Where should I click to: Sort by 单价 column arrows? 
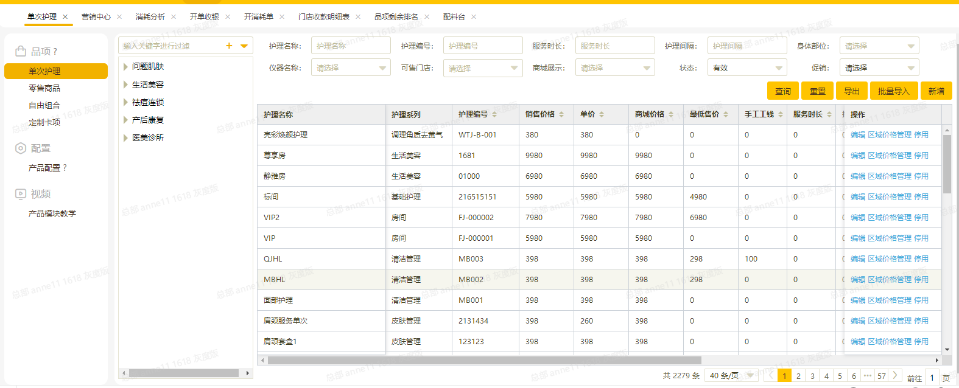click(602, 114)
